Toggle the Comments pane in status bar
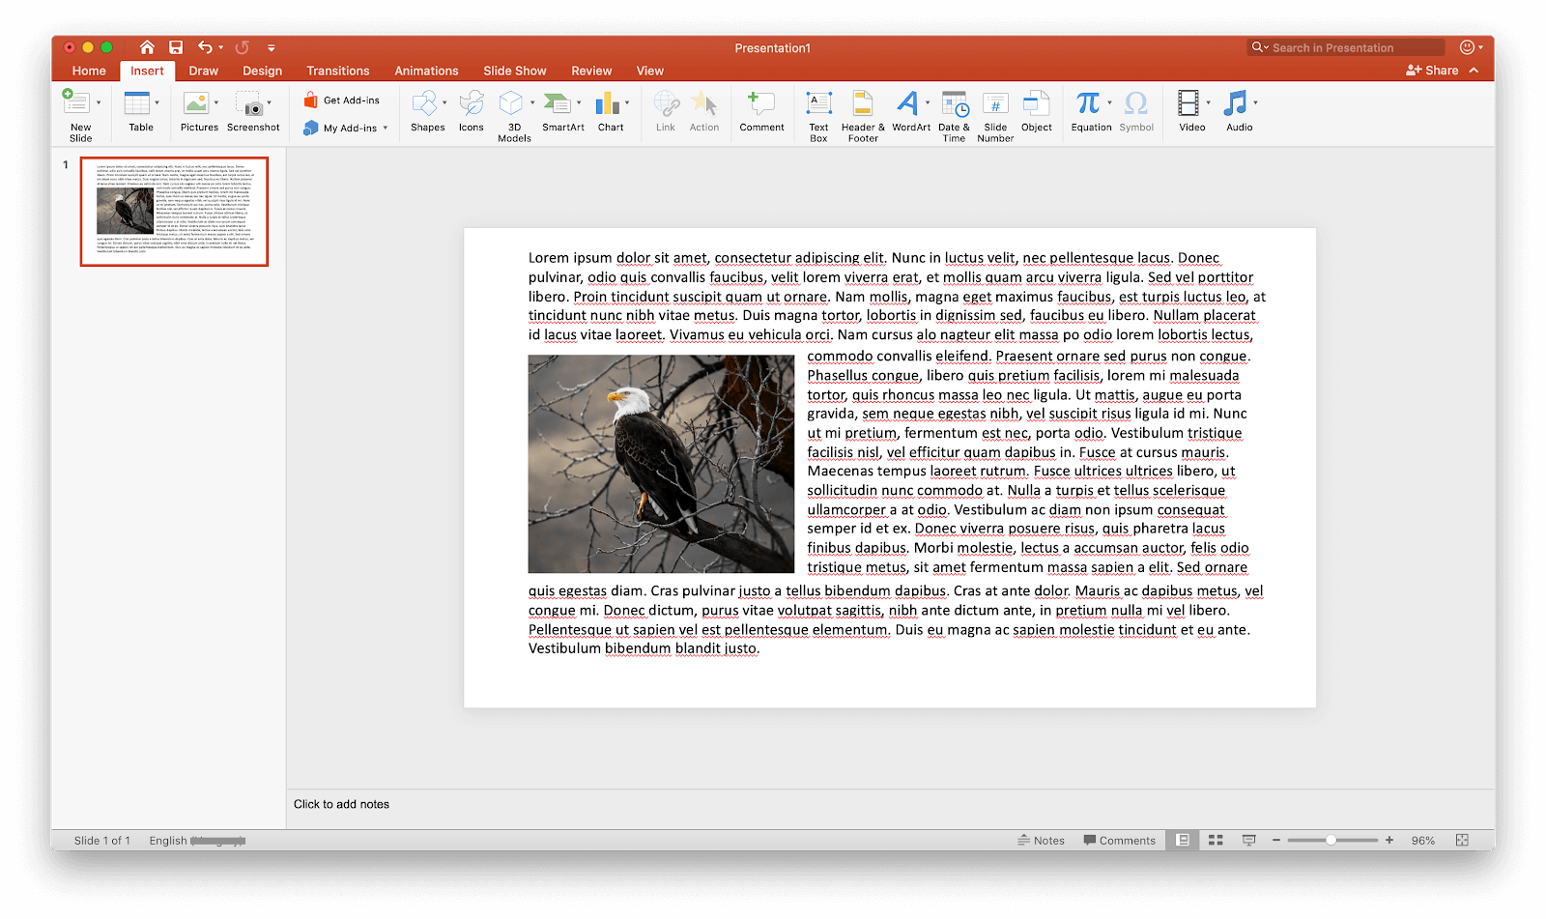 [1120, 841]
